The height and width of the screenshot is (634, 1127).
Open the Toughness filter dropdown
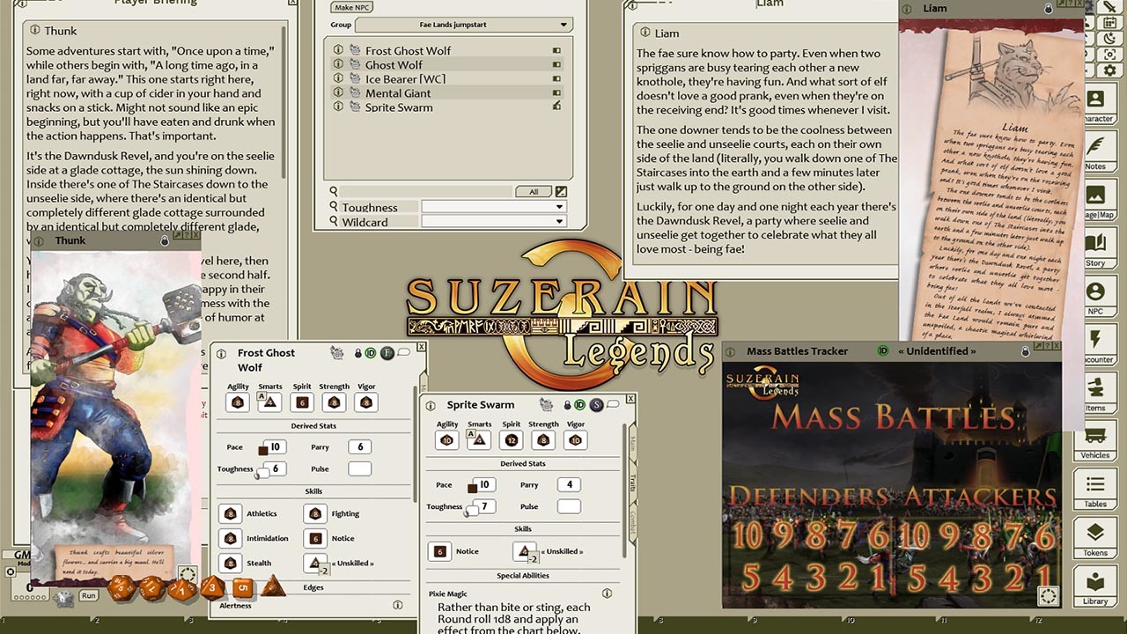[x=493, y=207]
